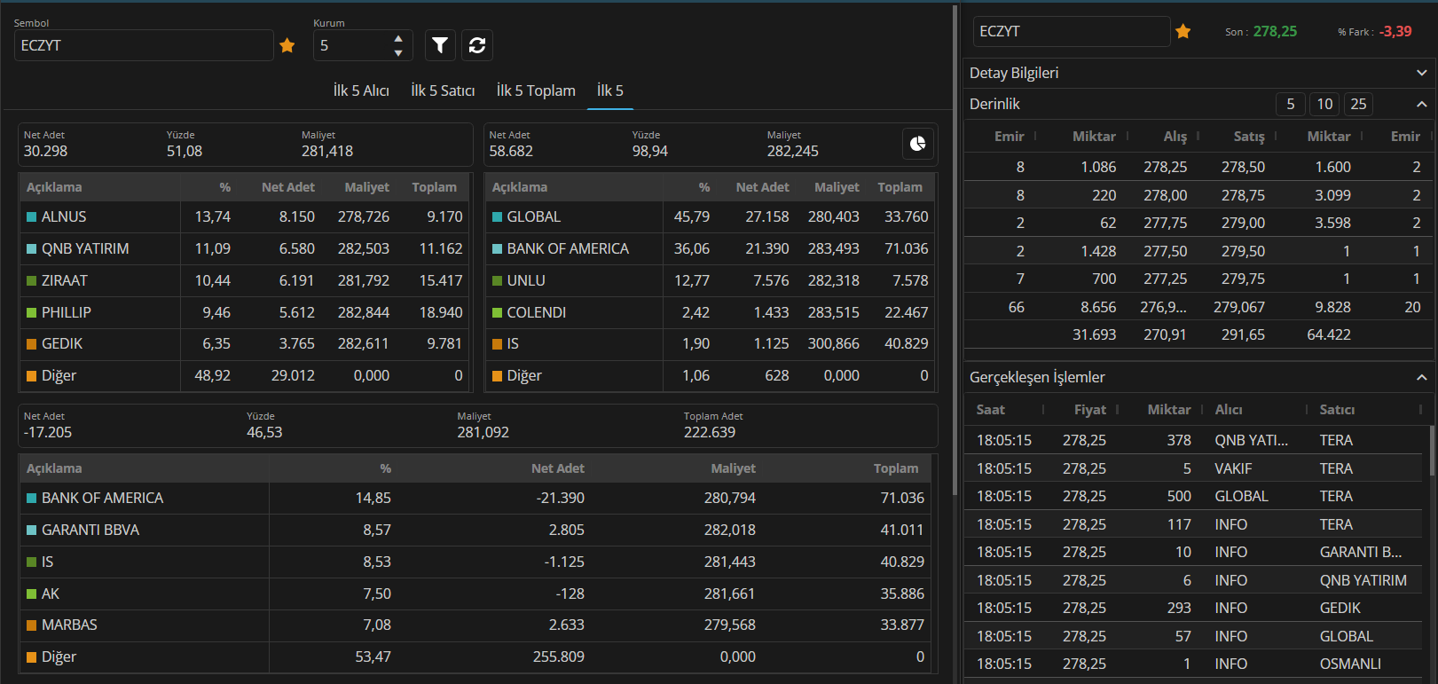The image size is (1438, 684).
Task: Collapse the Gerçekleşen İşlemler section
Action: tap(1421, 377)
